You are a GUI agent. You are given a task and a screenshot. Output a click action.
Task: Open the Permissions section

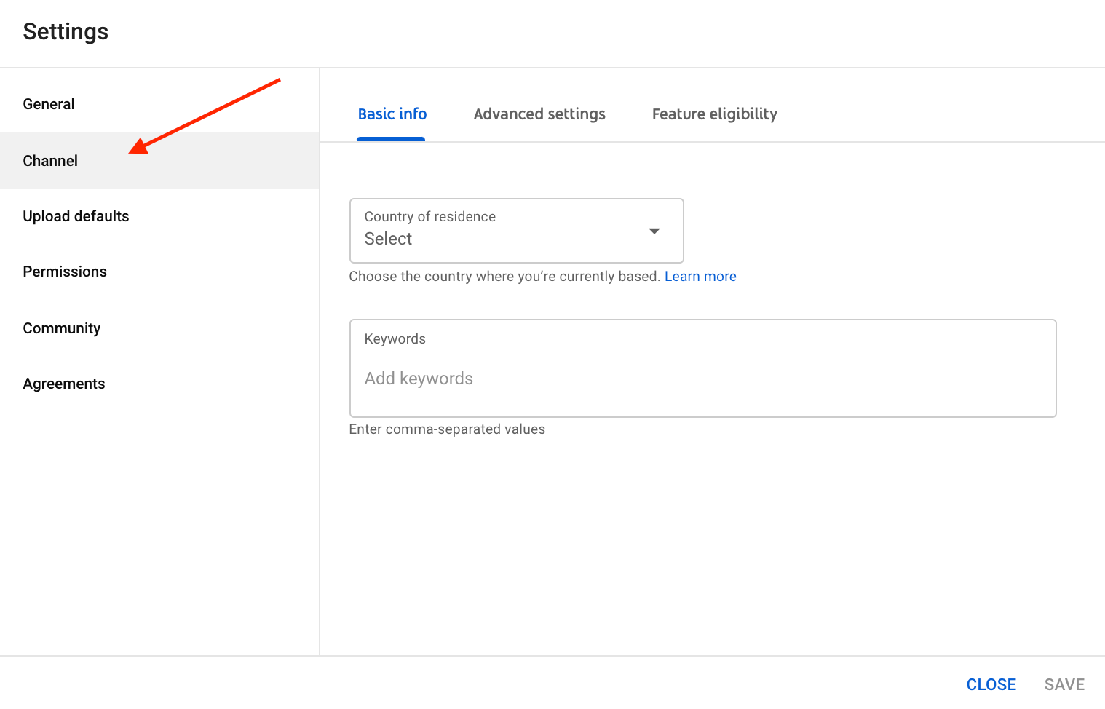pos(65,272)
